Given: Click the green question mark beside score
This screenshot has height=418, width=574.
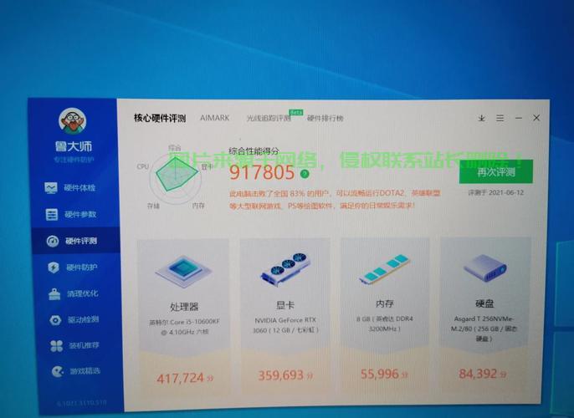Looking at the screenshot, I should pyautogui.click(x=305, y=174).
